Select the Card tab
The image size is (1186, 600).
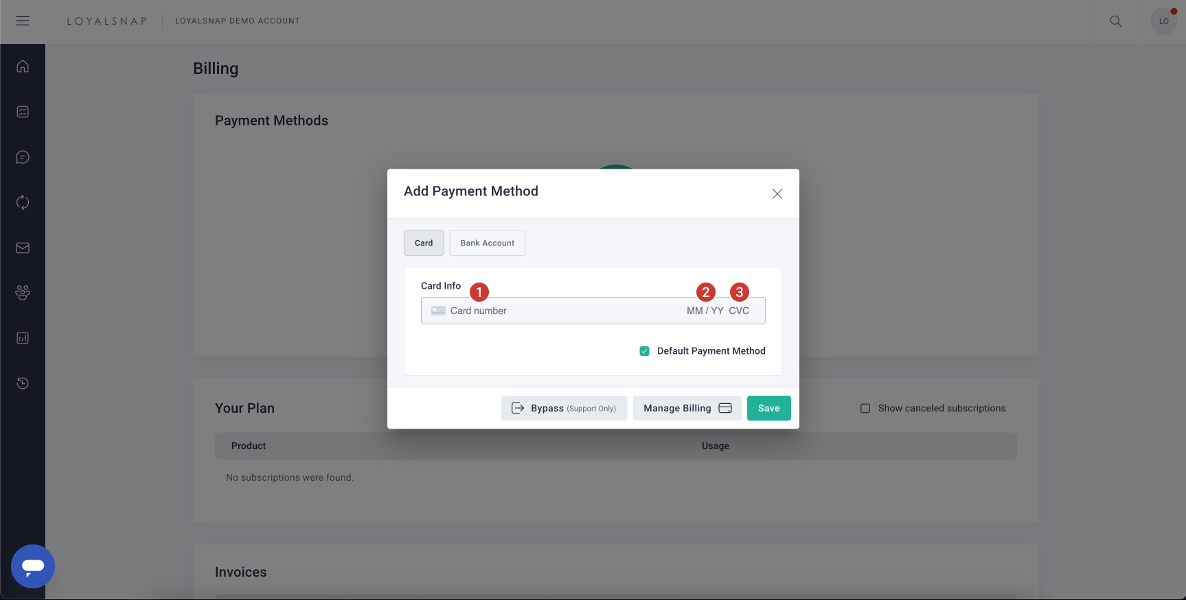tap(424, 243)
